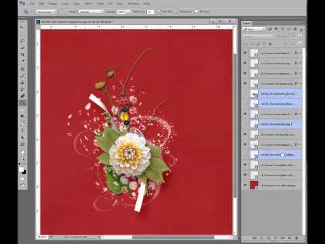This screenshot has height=244, width=325.
Task: Open the layer blend mode dropdown
Action: [x=259, y=36]
